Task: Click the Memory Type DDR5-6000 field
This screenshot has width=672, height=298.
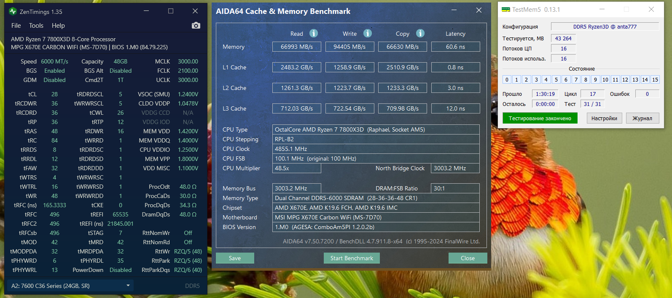Action: click(x=376, y=198)
